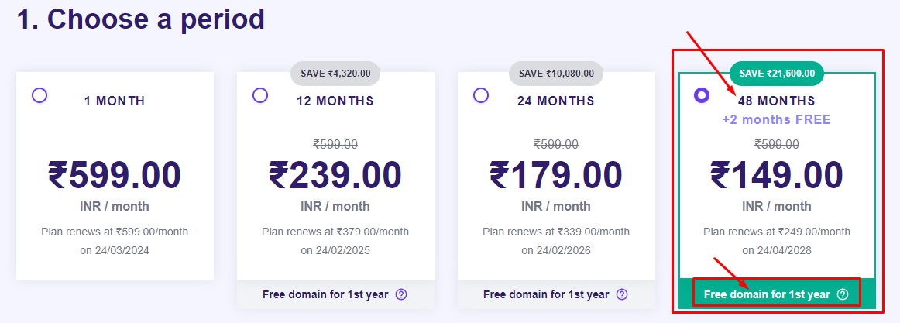Click Free domain text under 12 months

pos(325,294)
